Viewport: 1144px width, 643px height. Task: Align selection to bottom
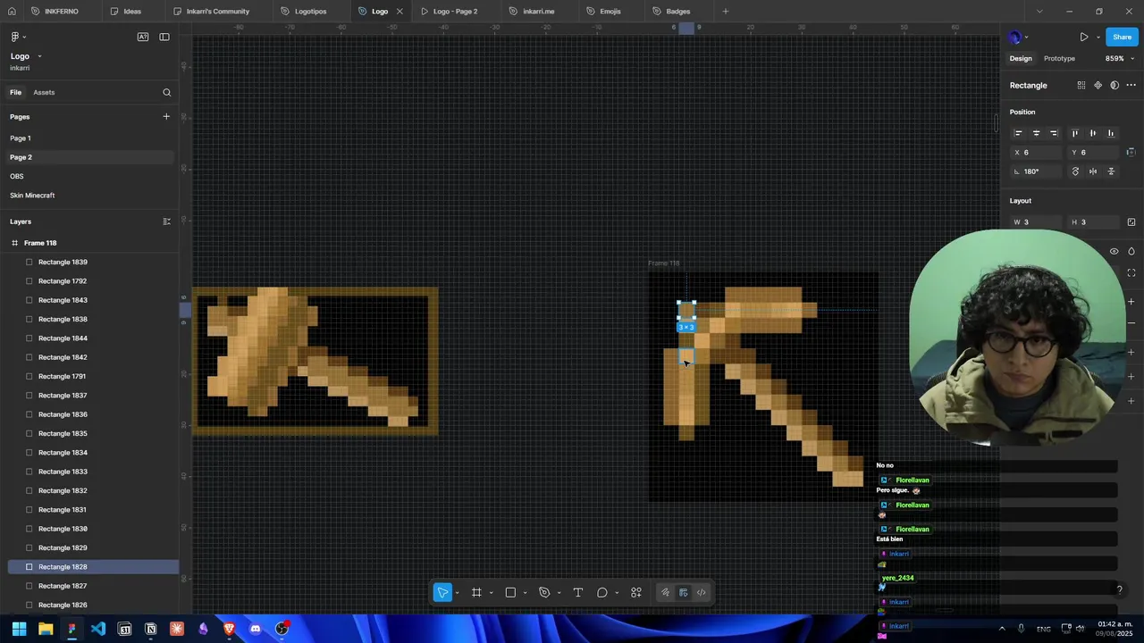tap(1111, 133)
